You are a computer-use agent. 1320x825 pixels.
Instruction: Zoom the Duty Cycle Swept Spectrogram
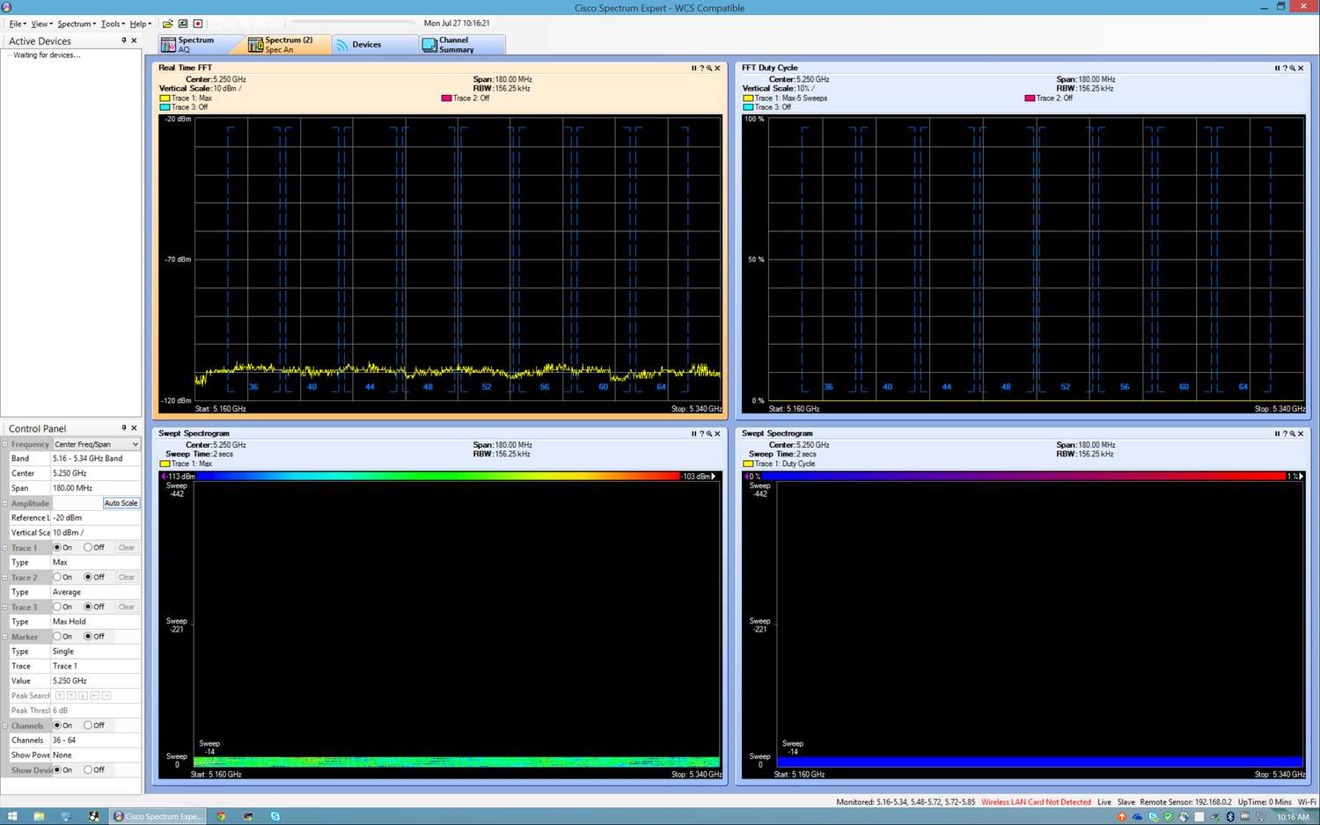pos(1293,434)
